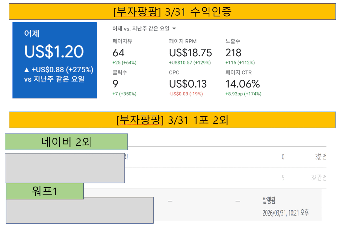
Task: Click the 페이지 CTR value 14.06%
Action: tap(242, 84)
